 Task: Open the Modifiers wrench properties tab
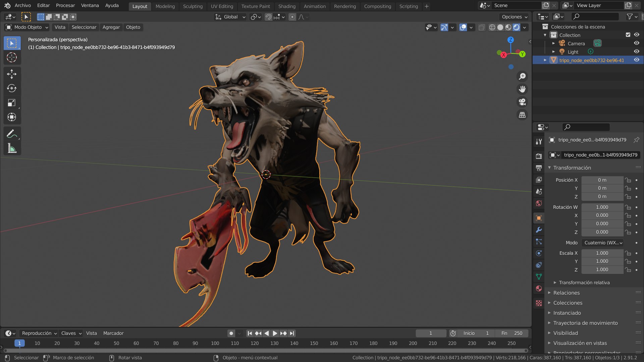click(539, 230)
